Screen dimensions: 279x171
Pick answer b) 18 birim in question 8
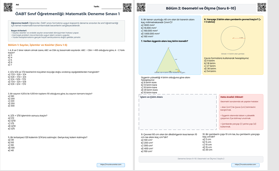click(210, 63)
